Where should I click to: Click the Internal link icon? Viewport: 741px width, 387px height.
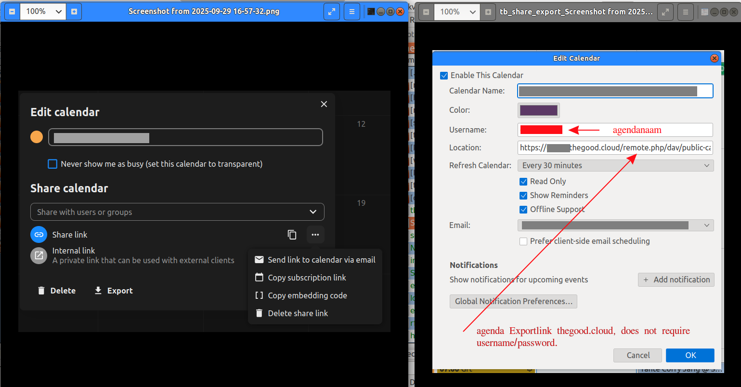(x=39, y=255)
